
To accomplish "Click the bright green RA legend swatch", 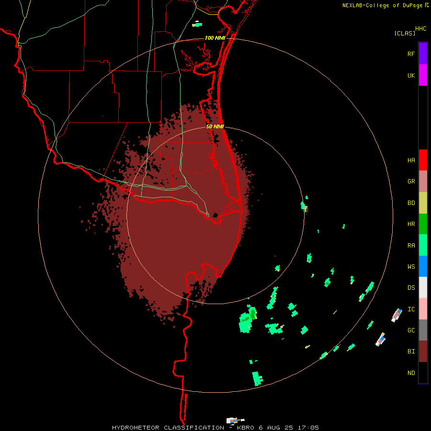I will pyautogui.click(x=423, y=245).
